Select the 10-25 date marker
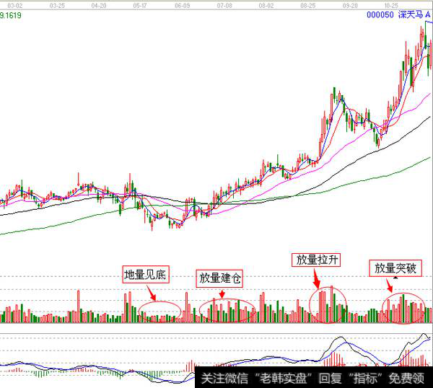The height and width of the screenshot is (388, 433). tap(392, 4)
